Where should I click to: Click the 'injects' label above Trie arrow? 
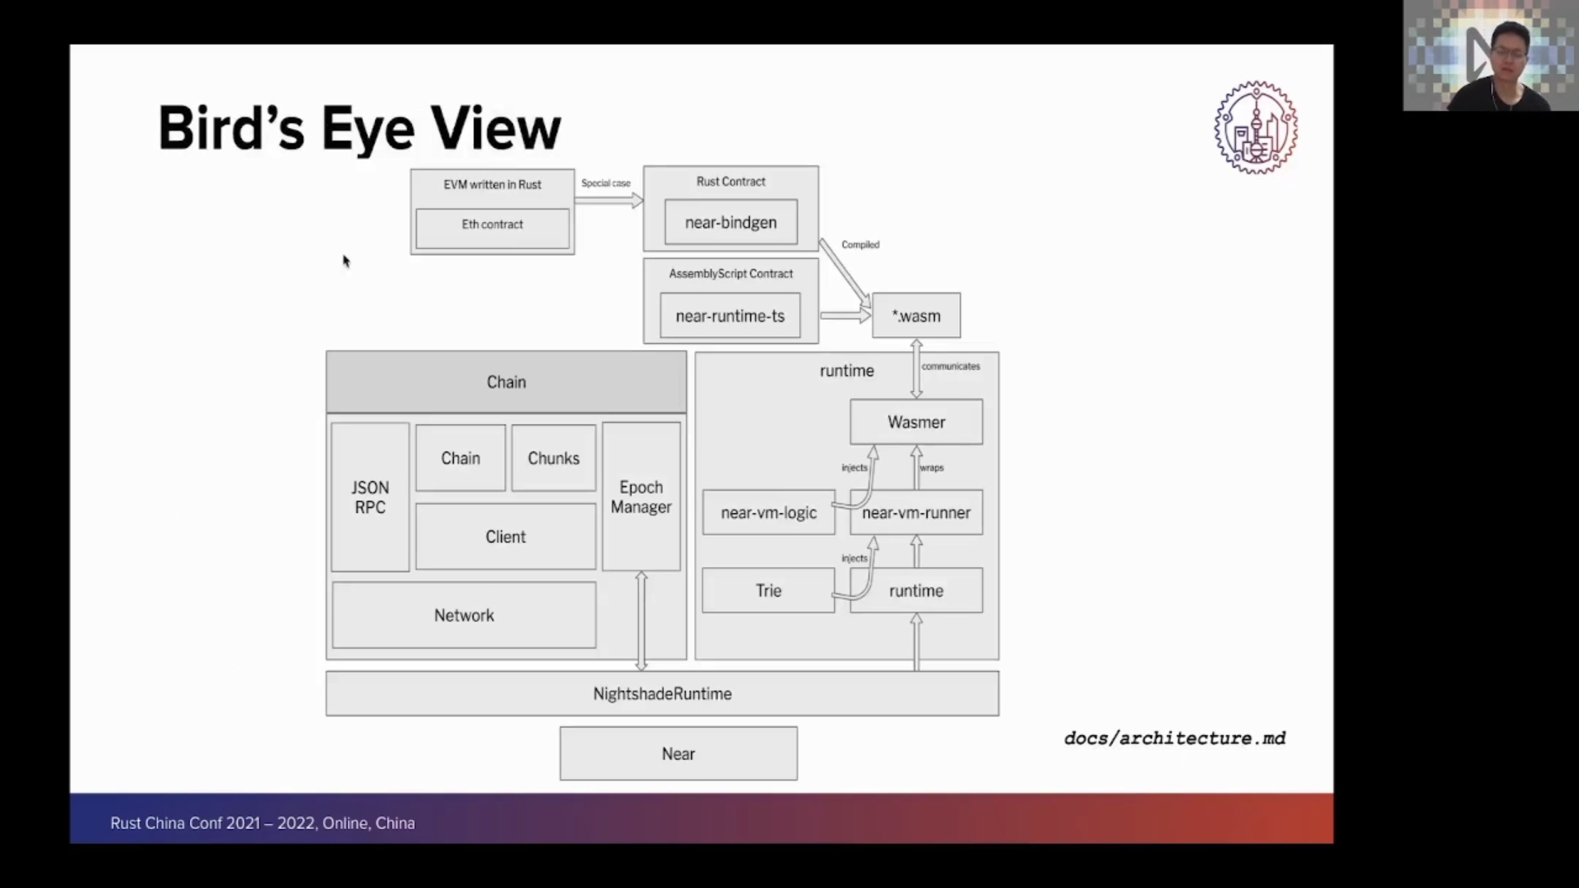pos(854,558)
